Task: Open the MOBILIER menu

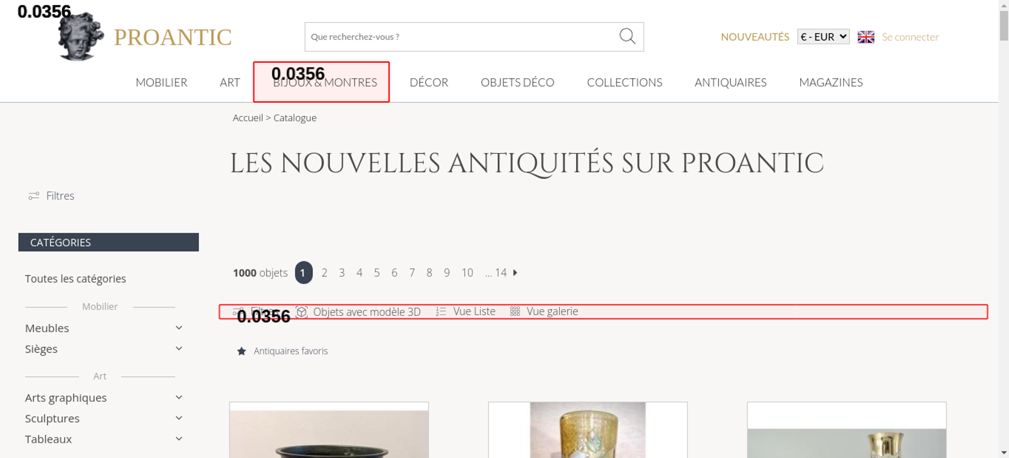Action: click(161, 82)
